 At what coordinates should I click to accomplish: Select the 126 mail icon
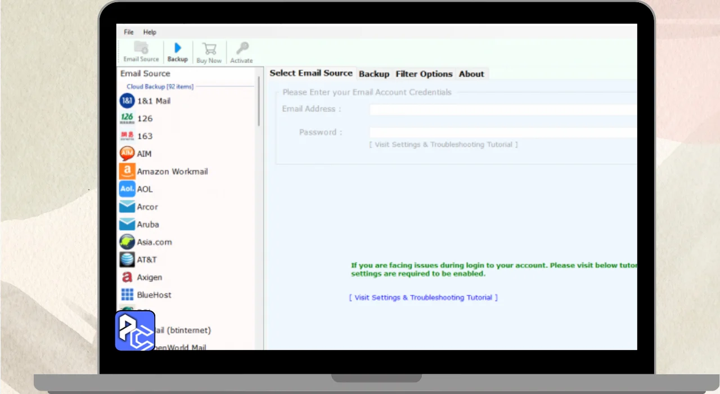[x=127, y=118]
